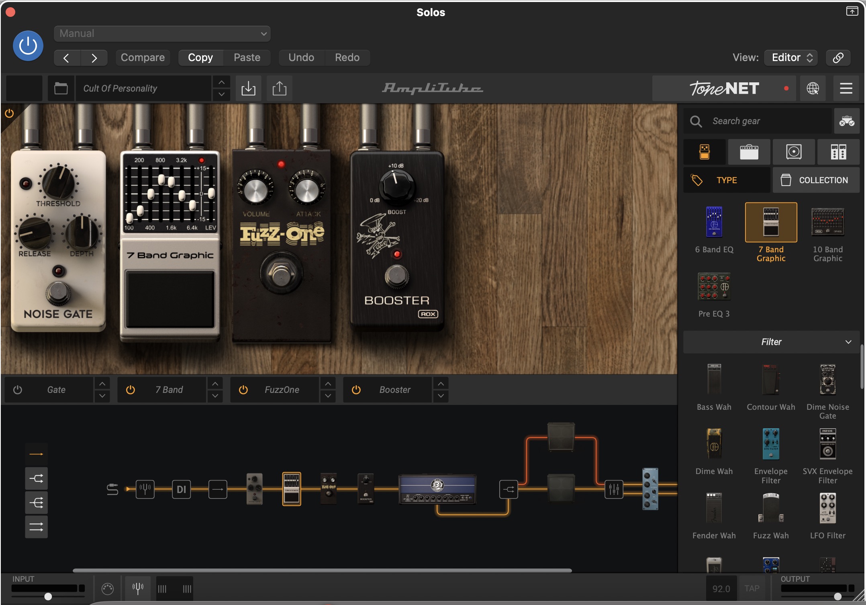The width and height of the screenshot is (866, 605).
Task: Click the Cult Of Personality preset name
Action: (144, 88)
